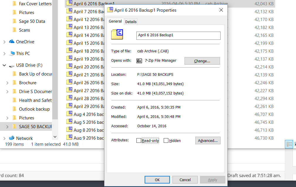
Task: Click the April 7 2016 backup file icon
Action: pyautogui.click(x=69, y=11)
